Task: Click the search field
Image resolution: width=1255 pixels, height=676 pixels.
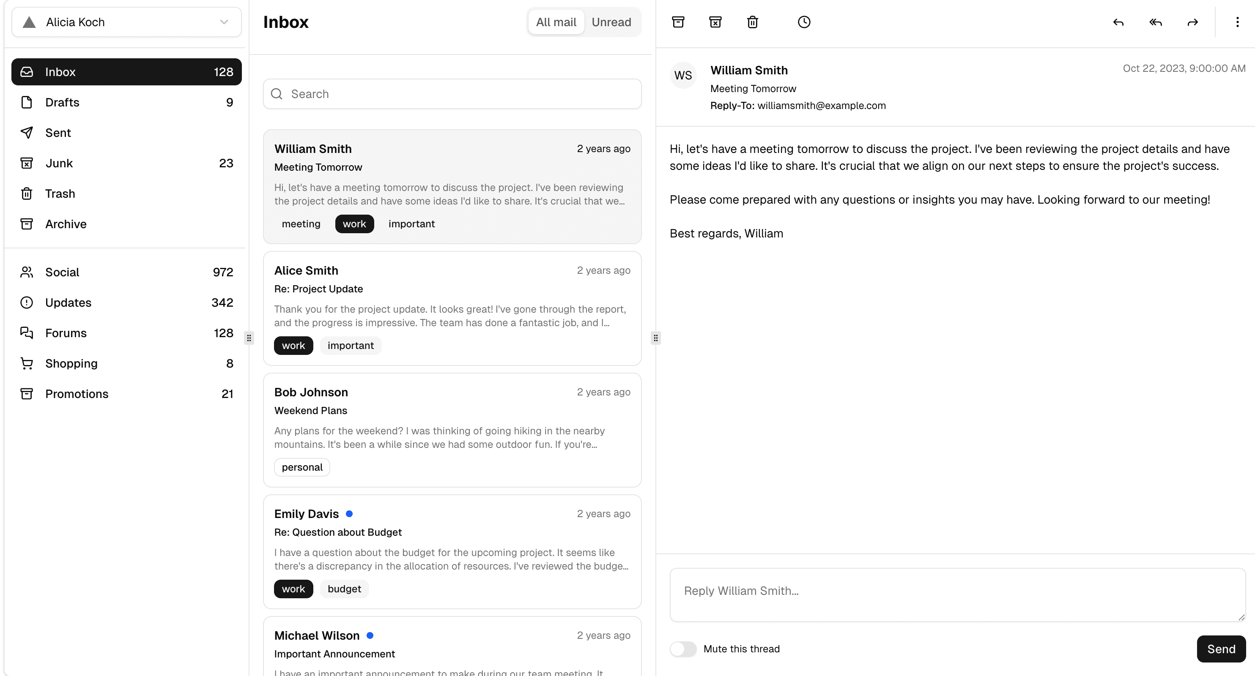Action: pyautogui.click(x=452, y=93)
